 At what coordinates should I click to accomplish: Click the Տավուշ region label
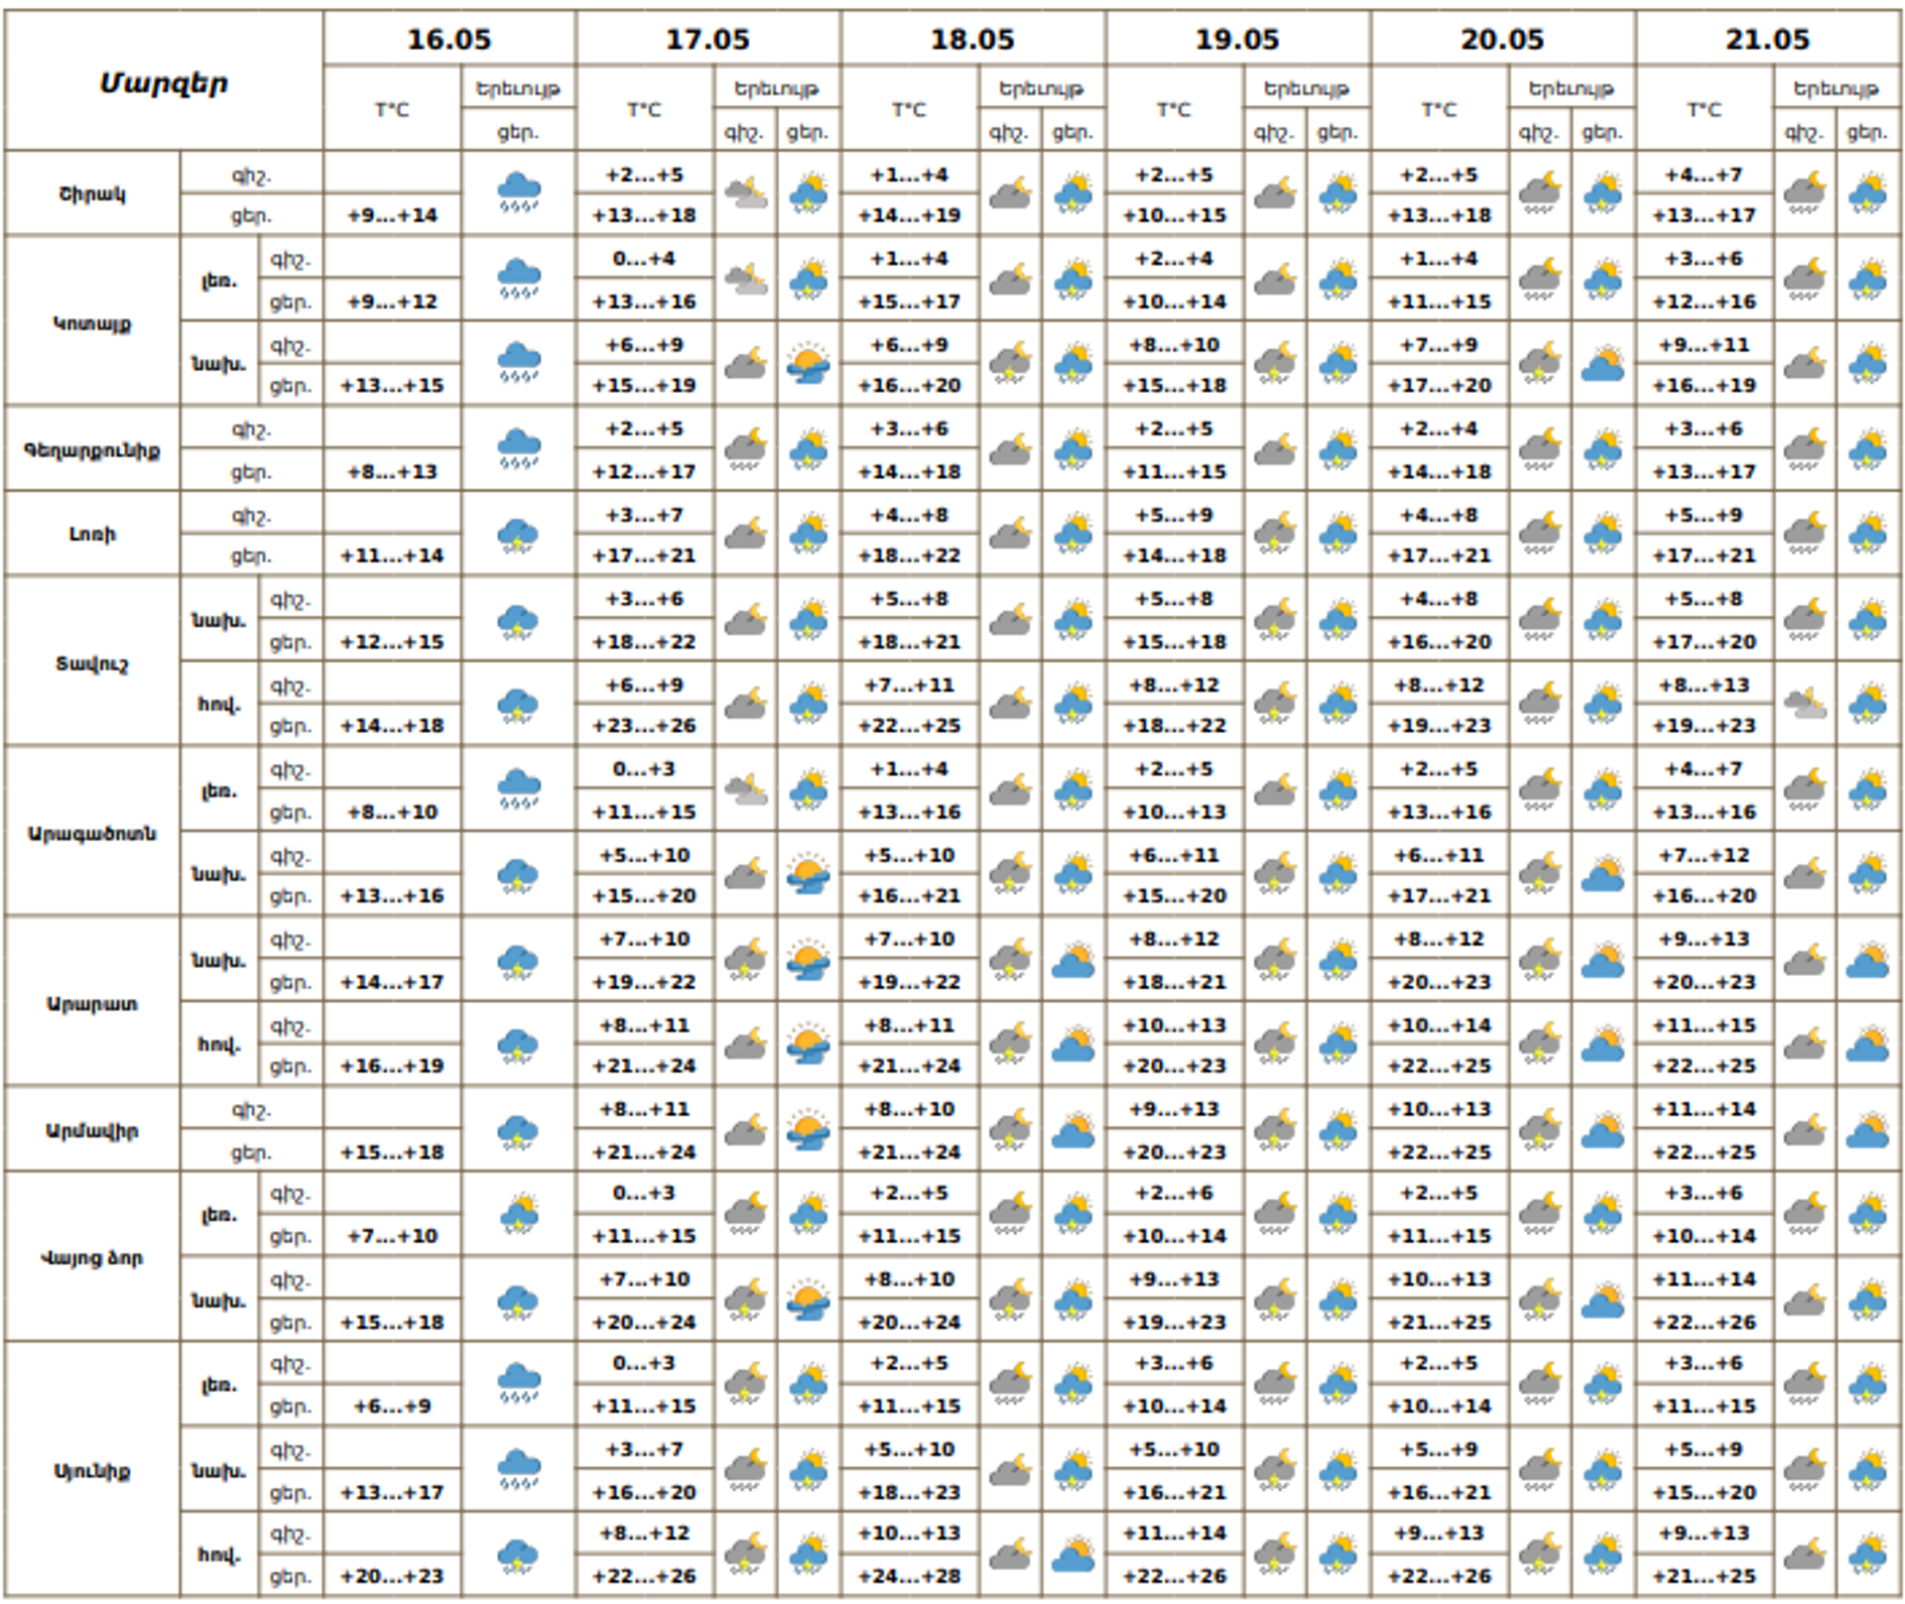click(x=92, y=663)
